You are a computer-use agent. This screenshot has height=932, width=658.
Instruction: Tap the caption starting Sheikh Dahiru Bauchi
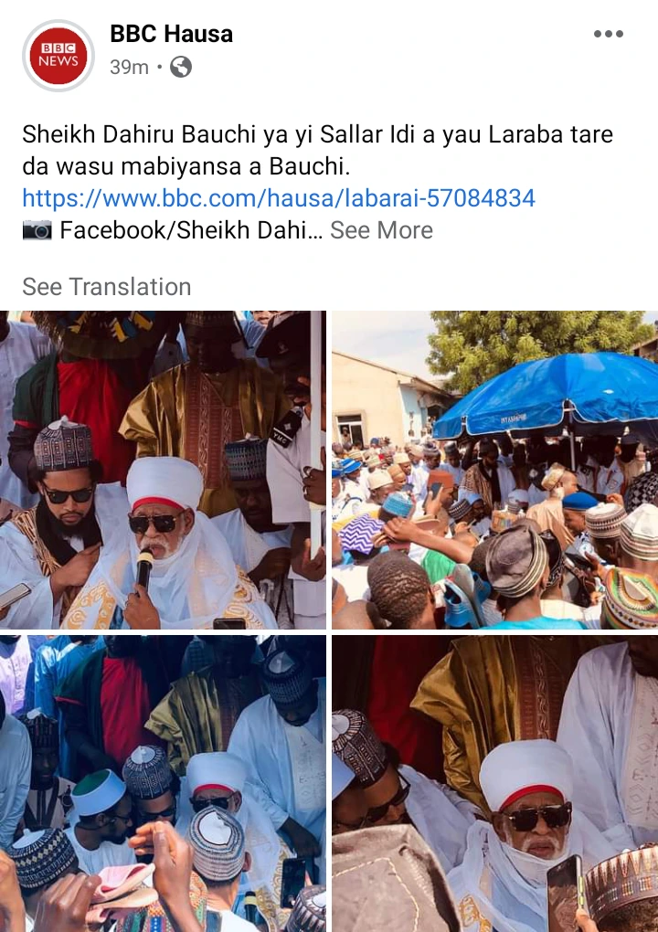pyautogui.click(x=317, y=151)
